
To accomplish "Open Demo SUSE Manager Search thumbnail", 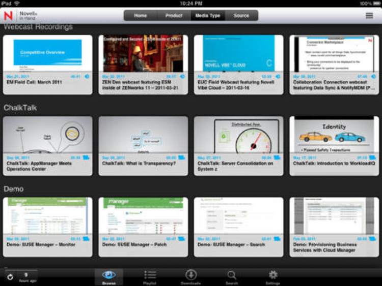I will pyautogui.click(x=239, y=216).
